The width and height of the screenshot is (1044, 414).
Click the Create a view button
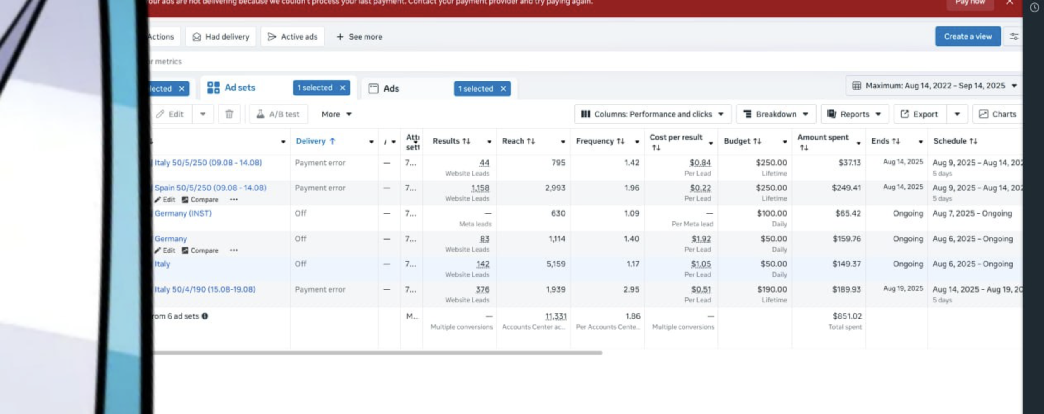click(968, 37)
